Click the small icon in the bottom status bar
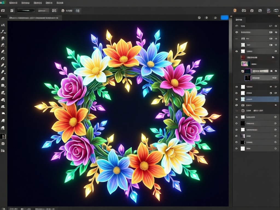280x210 pixels. point(4,208)
